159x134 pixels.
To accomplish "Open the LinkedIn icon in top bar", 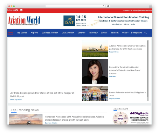I will pyautogui.click(x=21, y=10).
